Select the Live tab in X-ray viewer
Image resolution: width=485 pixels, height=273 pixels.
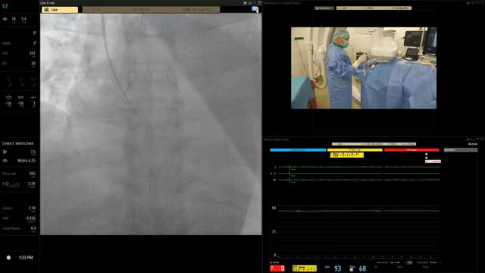pos(60,10)
